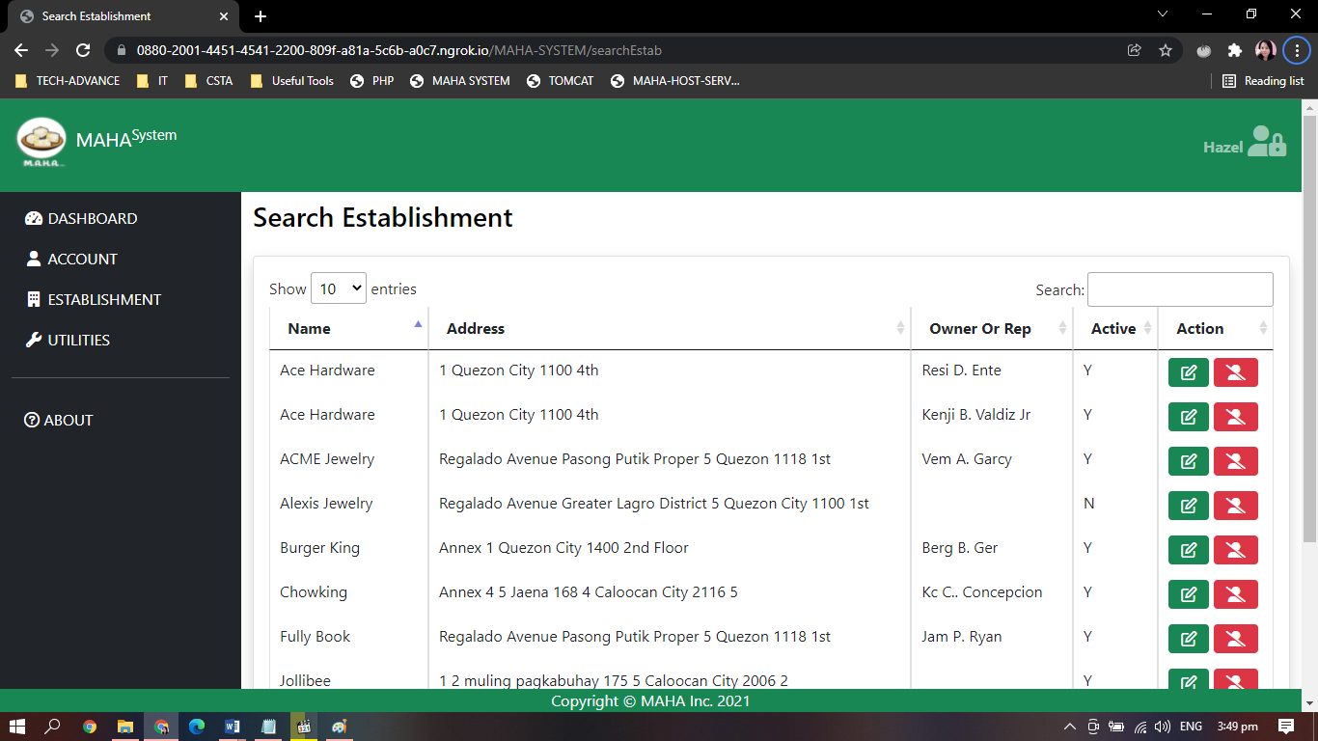The width and height of the screenshot is (1318, 741).
Task: Go to ABOUT in the sidebar
Action: tap(59, 421)
